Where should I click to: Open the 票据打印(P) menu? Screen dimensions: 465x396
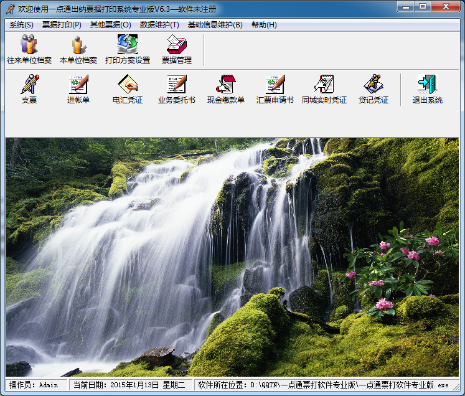tap(62, 25)
